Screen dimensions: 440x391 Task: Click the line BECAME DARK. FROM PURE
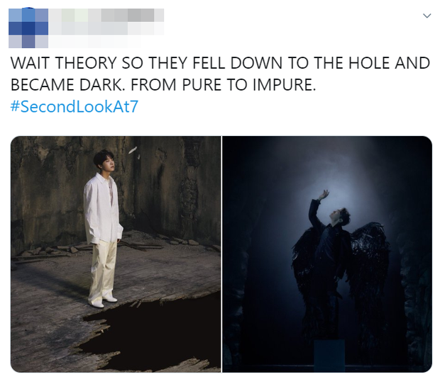point(163,84)
